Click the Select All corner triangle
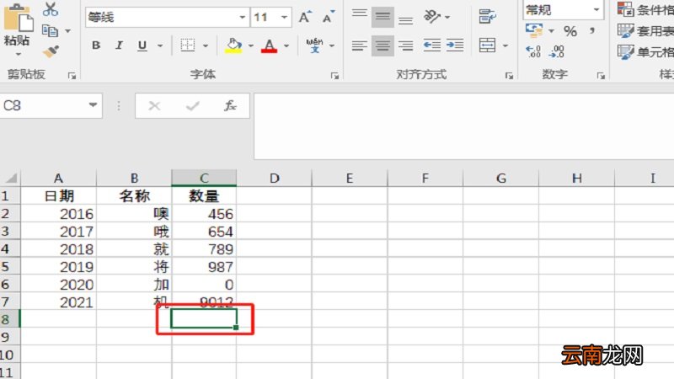 pos(11,178)
